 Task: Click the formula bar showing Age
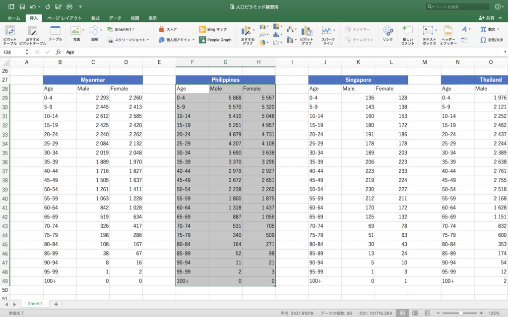pos(282,52)
